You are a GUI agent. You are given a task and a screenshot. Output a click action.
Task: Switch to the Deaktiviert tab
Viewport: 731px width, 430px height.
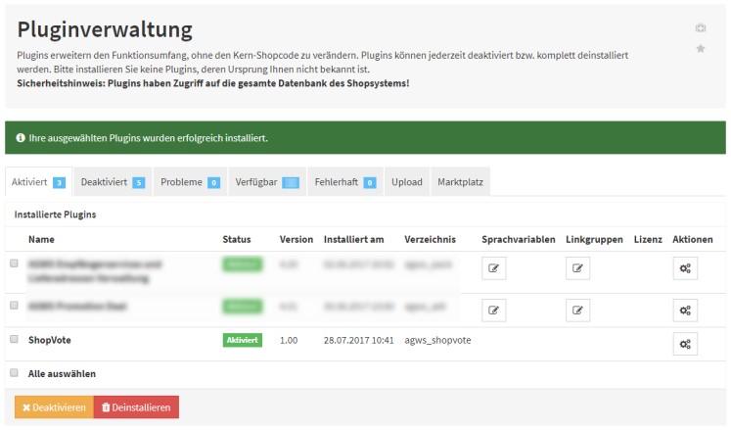click(113, 182)
